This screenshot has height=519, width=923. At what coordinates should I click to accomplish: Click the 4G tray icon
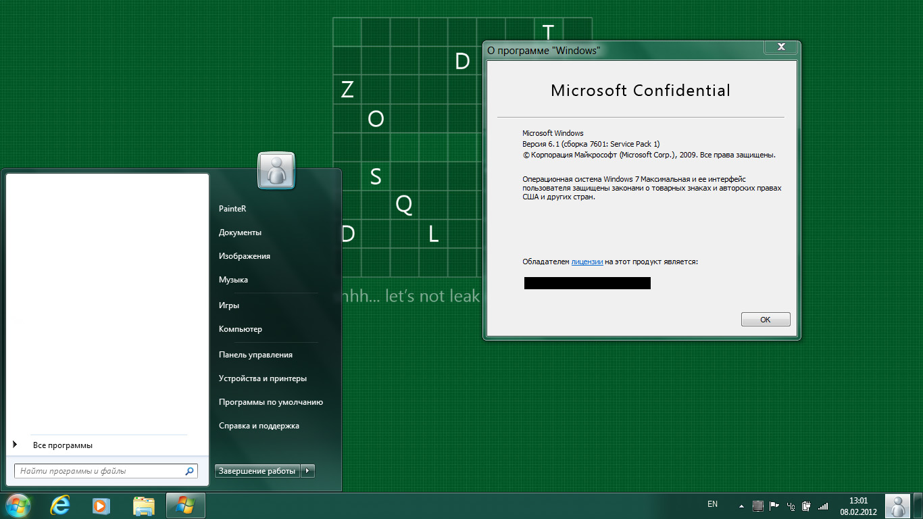click(x=791, y=505)
